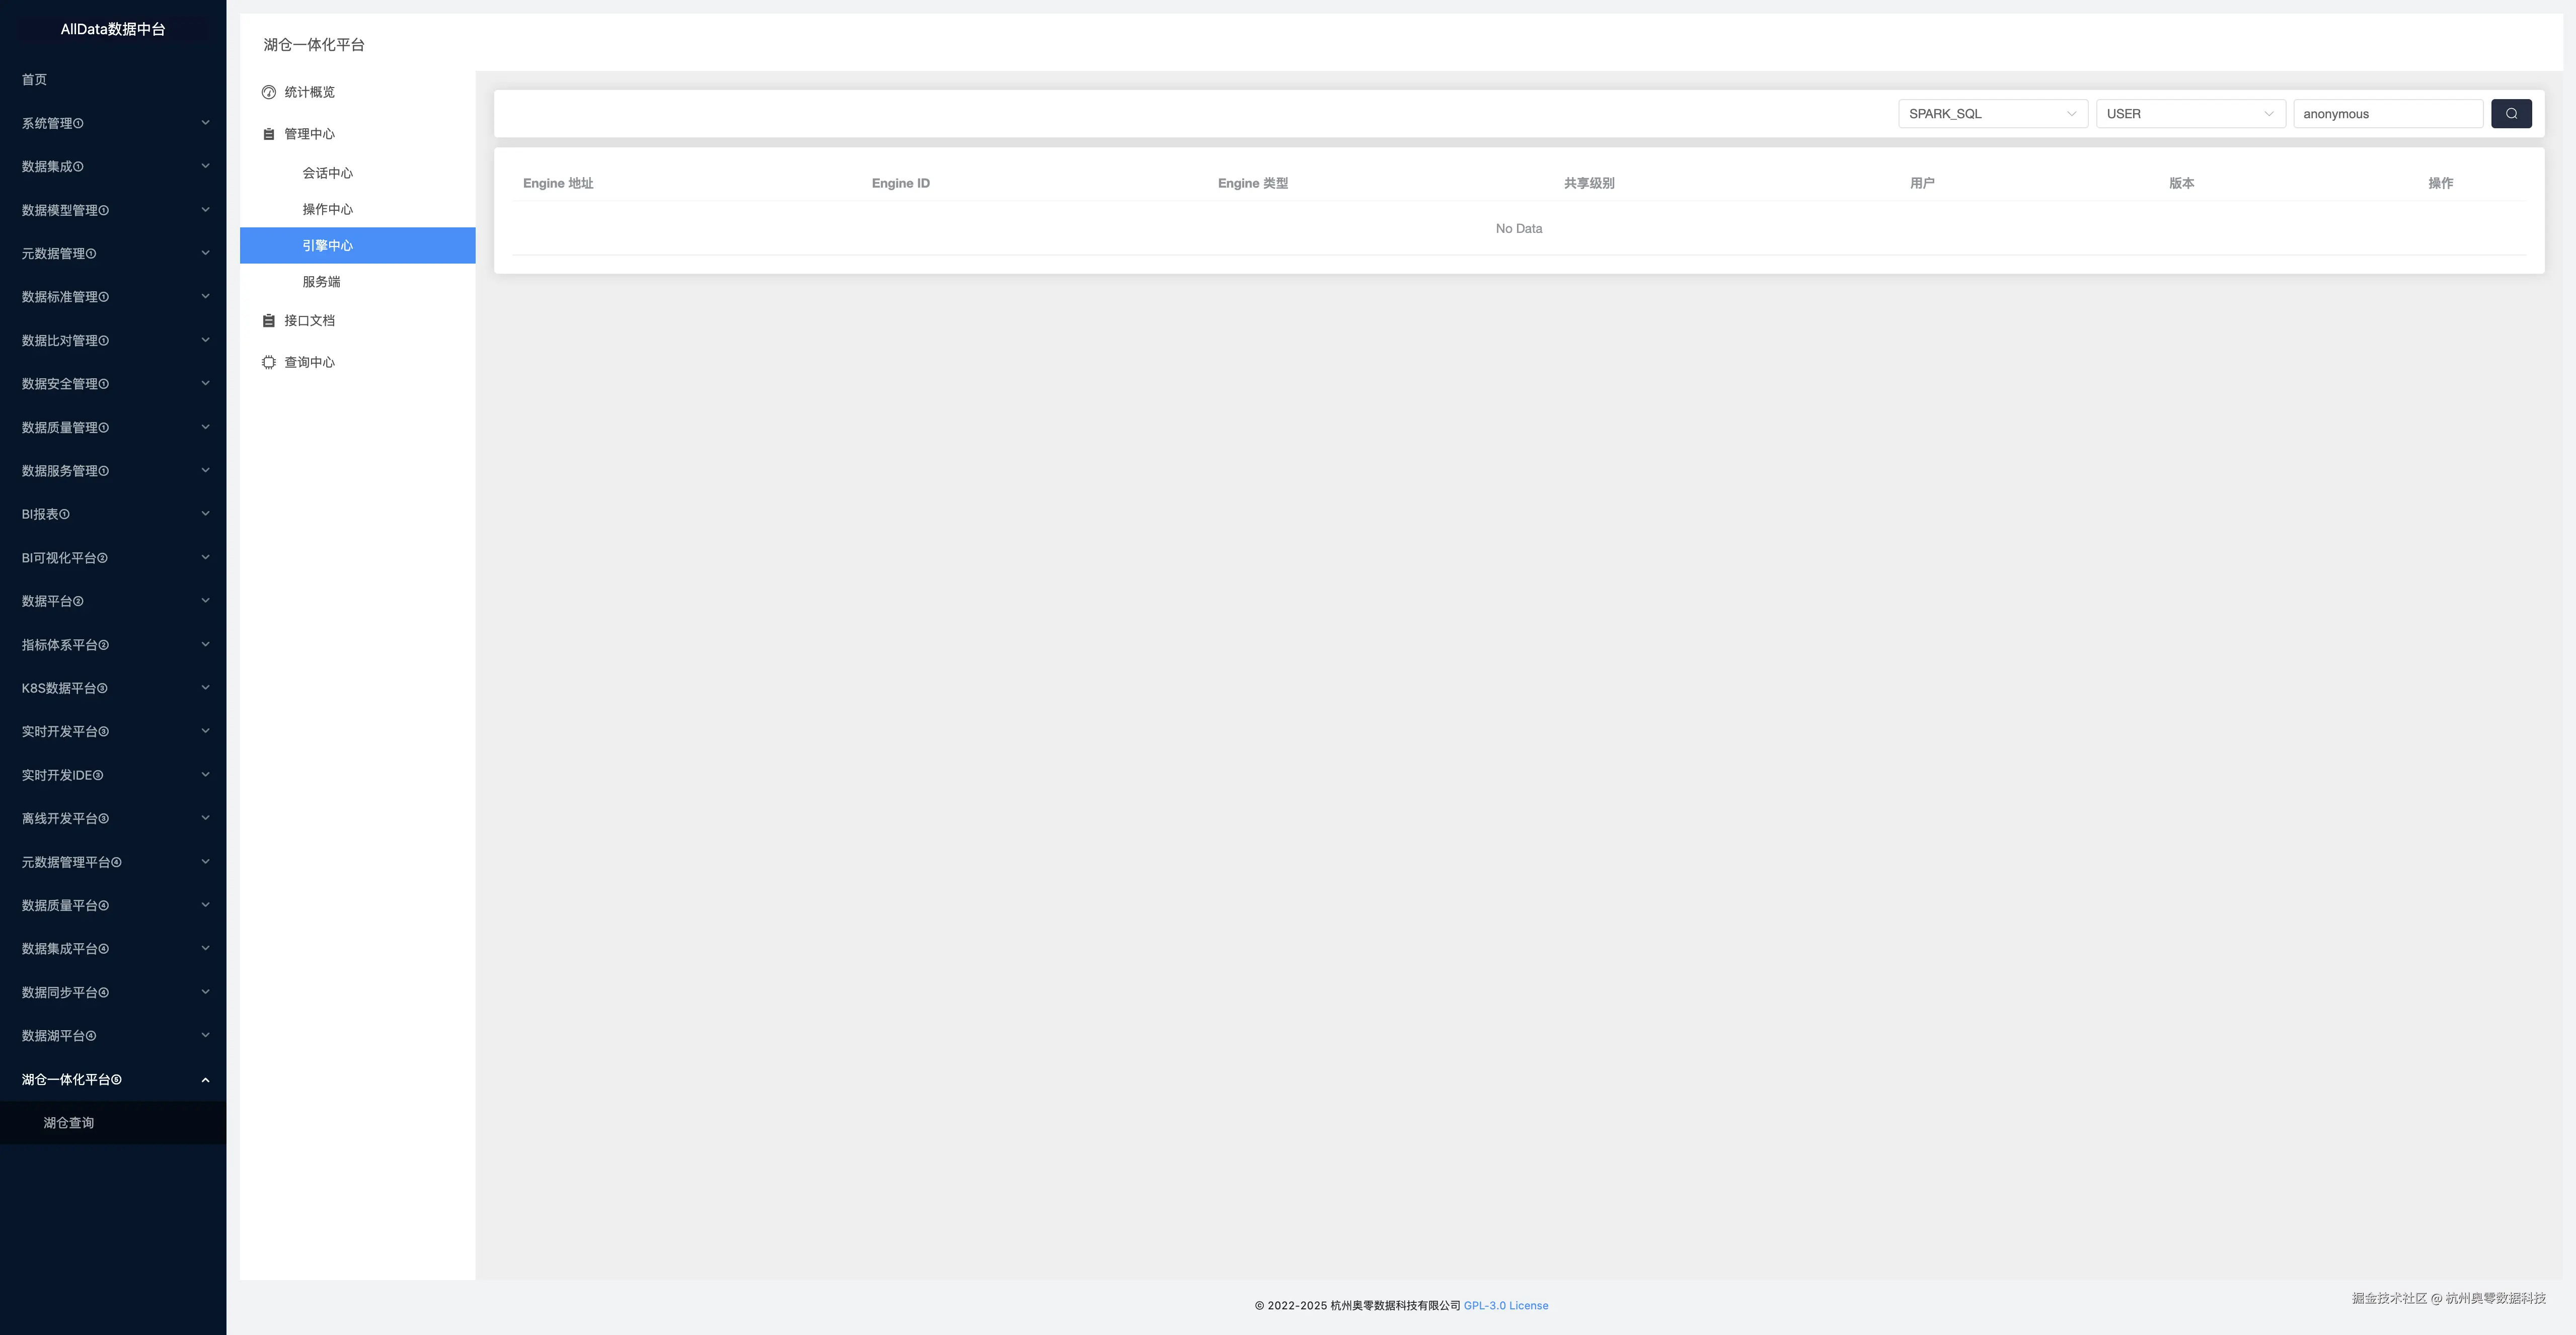This screenshot has height=1335, width=2576.
Task: Expand the 数据安全管理 sidebar menu
Action: tap(113, 384)
